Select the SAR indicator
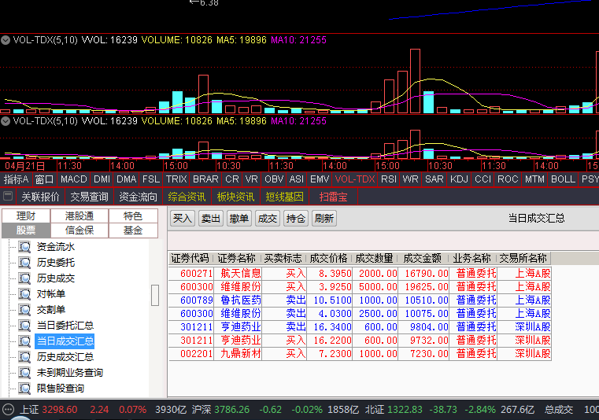The image size is (599, 420). click(x=434, y=179)
